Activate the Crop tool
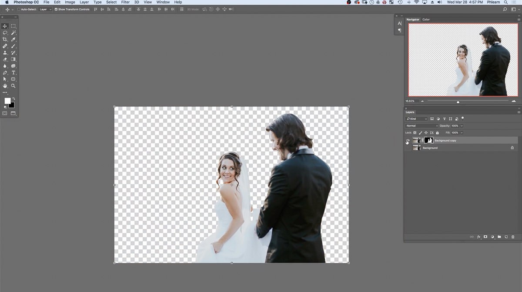Screen dimensions: 522x292 coord(5,39)
